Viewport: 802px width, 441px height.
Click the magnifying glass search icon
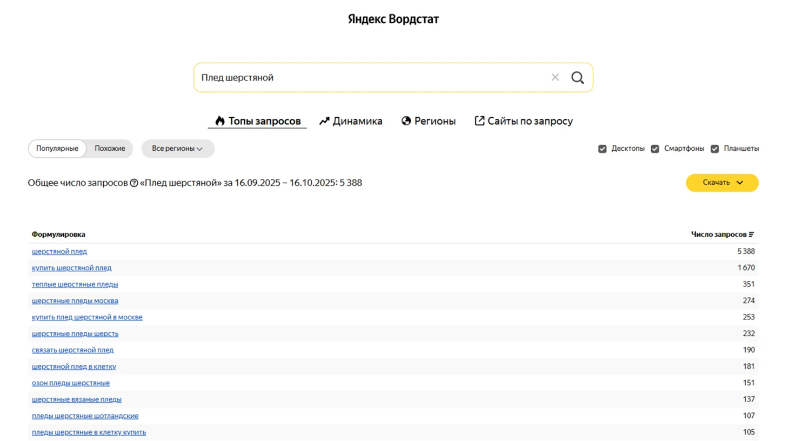578,77
